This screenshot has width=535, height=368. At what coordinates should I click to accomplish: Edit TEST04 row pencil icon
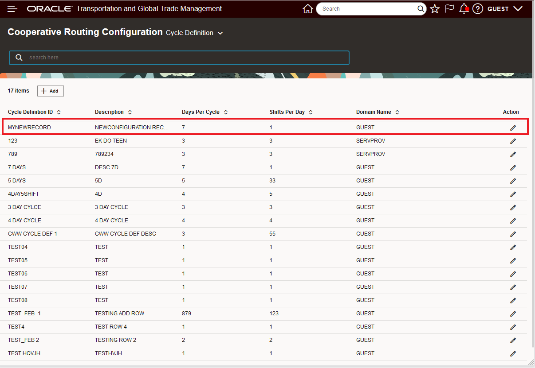513,247
